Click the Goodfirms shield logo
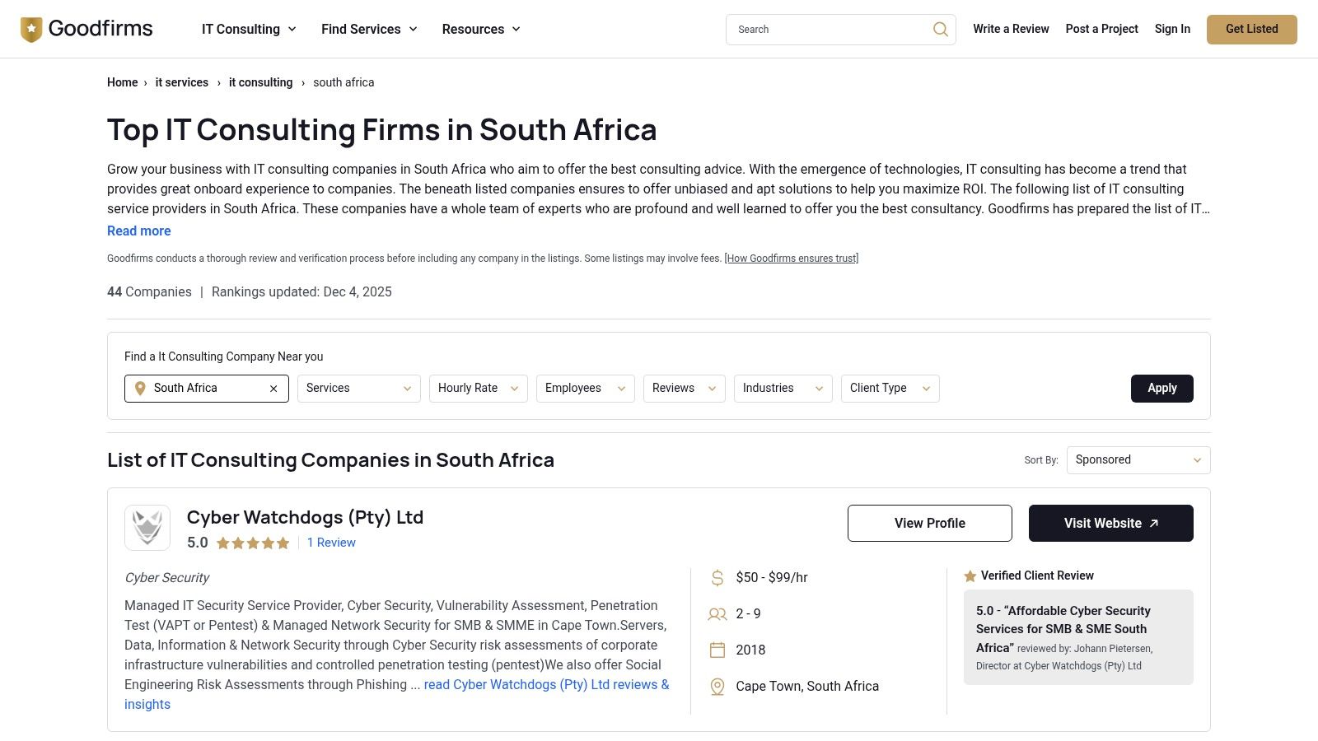 (x=31, y=30)
